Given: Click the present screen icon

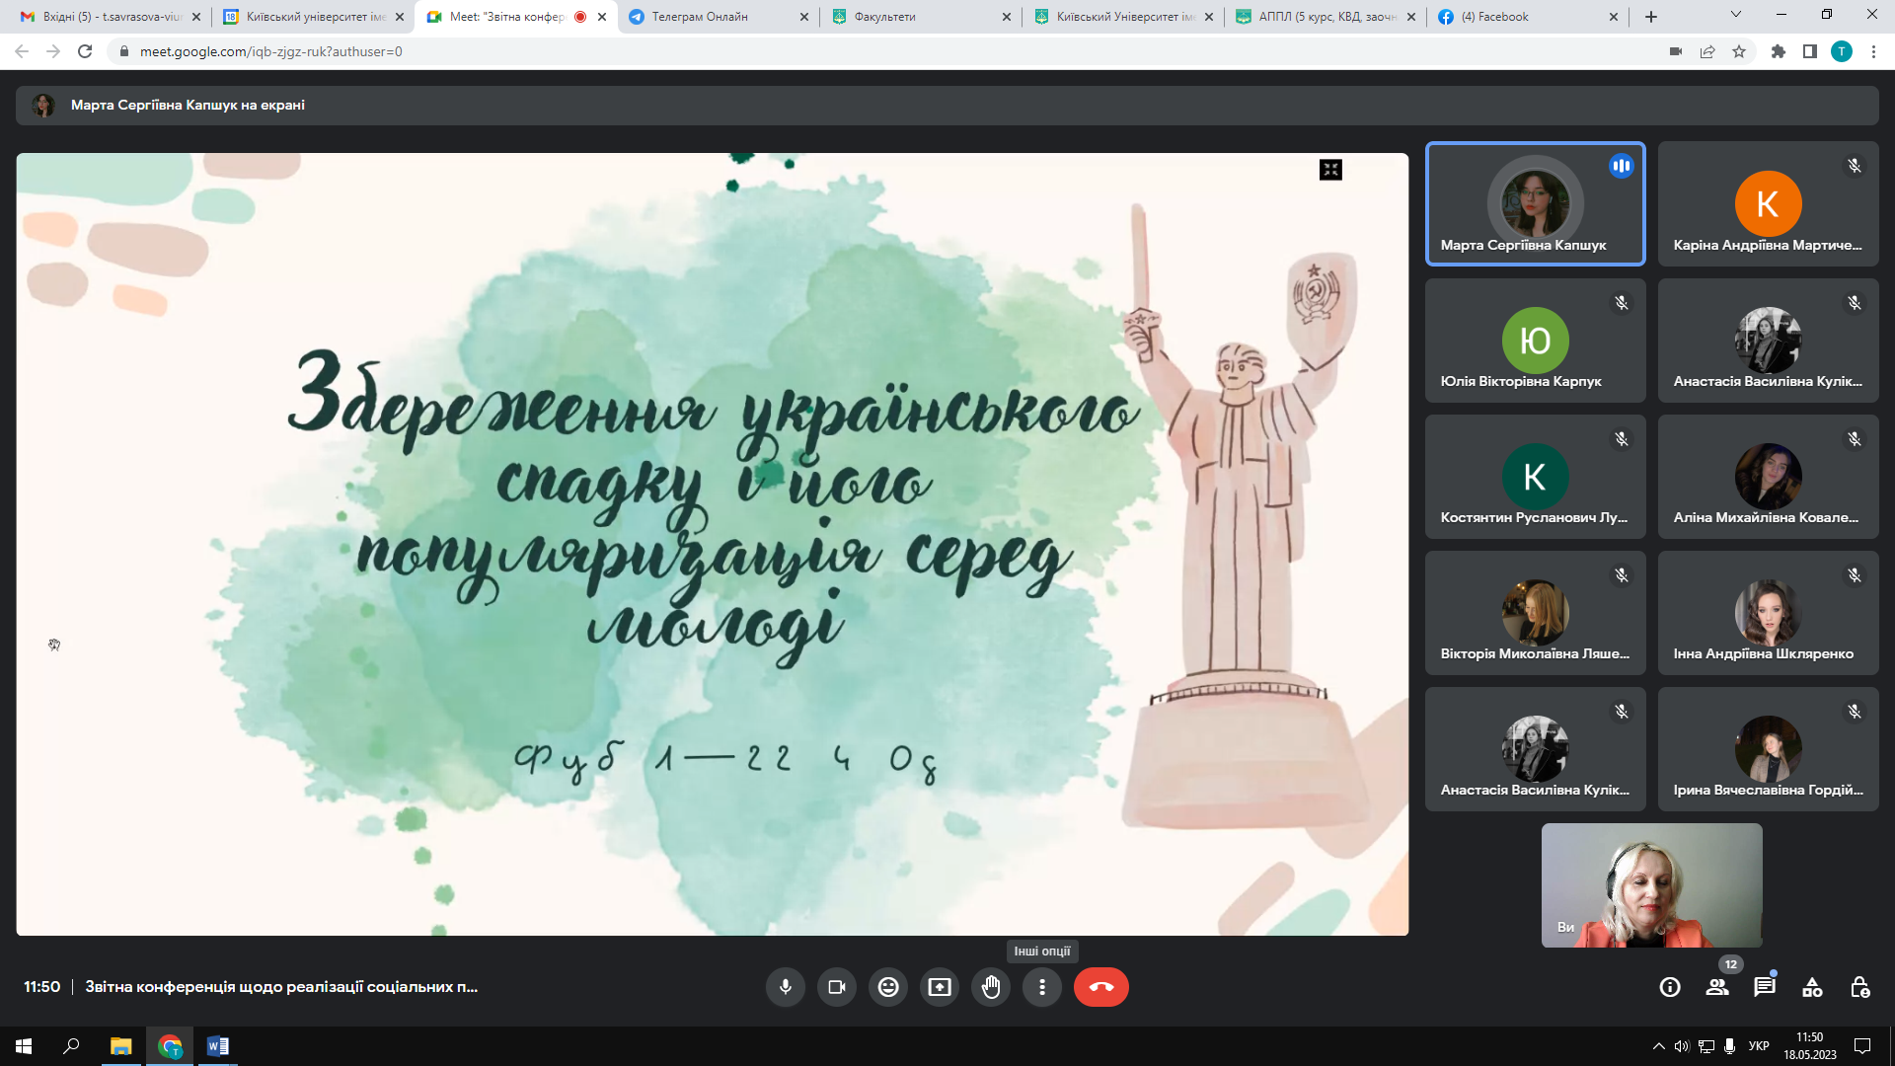Looking at the screenshot, I should click(940, 987).
